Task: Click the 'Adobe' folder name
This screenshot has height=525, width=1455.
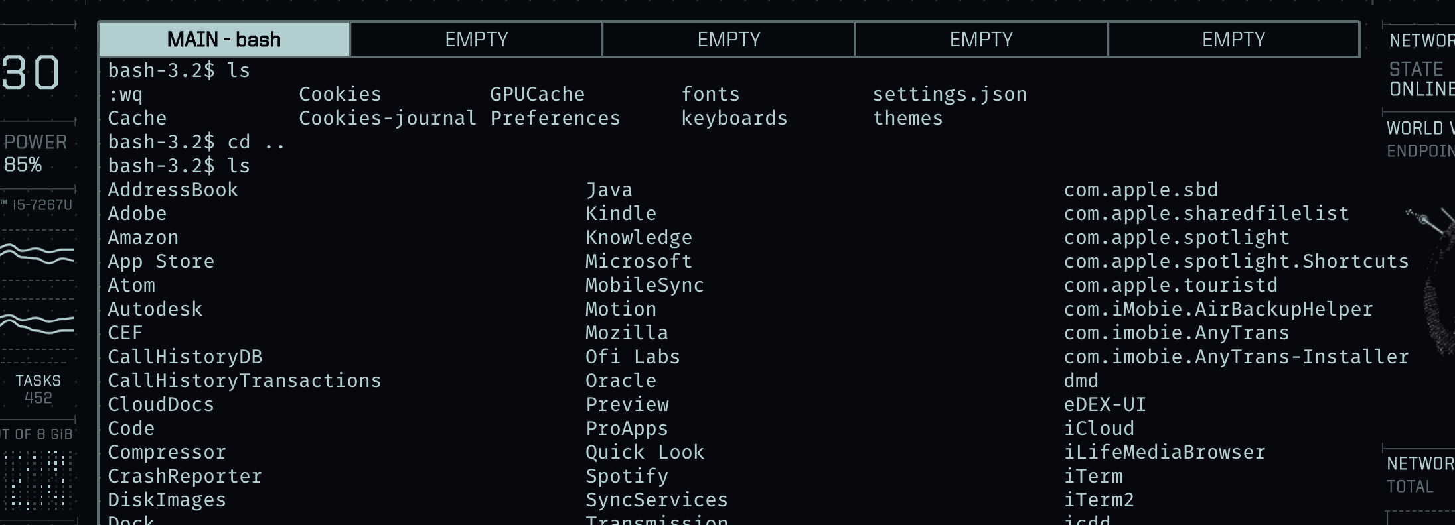Action: point(137,213)
